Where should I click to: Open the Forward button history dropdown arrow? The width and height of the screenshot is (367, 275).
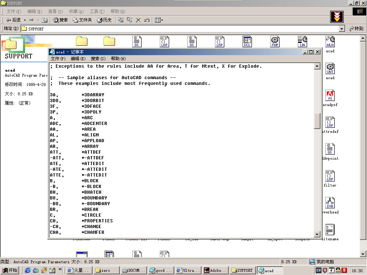point(38,20)
